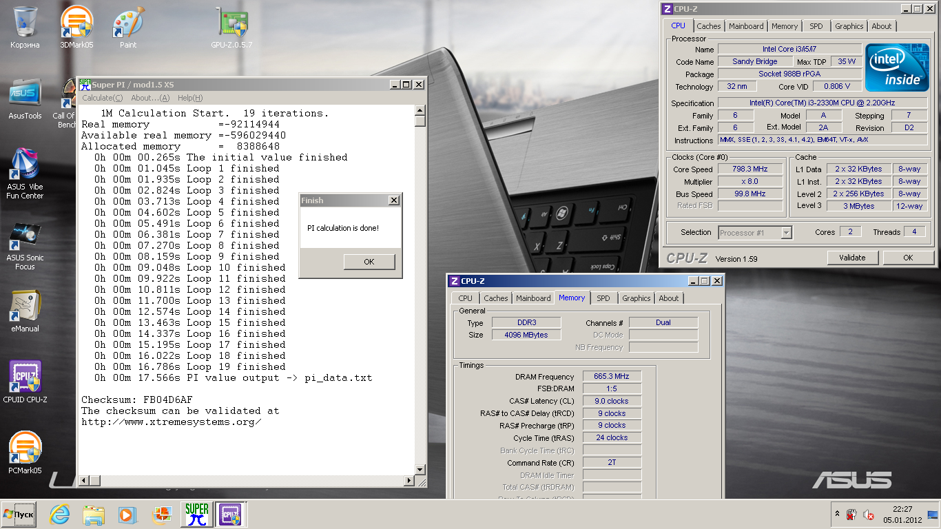Select SPD tab in lower CPU-Z window
This screenshot has width=941, height=529.
pos(603,298)
